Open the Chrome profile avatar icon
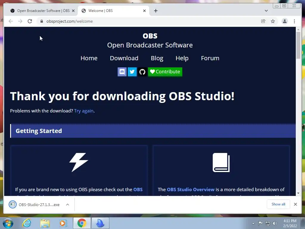The height and width of the screenshot is (229, 305). (x=285, y=21)
